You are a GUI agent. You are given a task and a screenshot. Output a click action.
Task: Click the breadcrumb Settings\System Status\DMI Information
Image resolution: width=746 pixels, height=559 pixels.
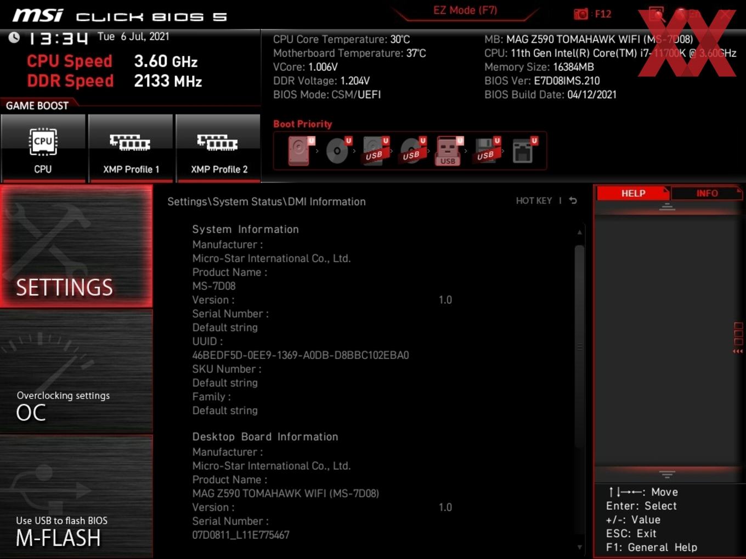[x=267, y=202]
